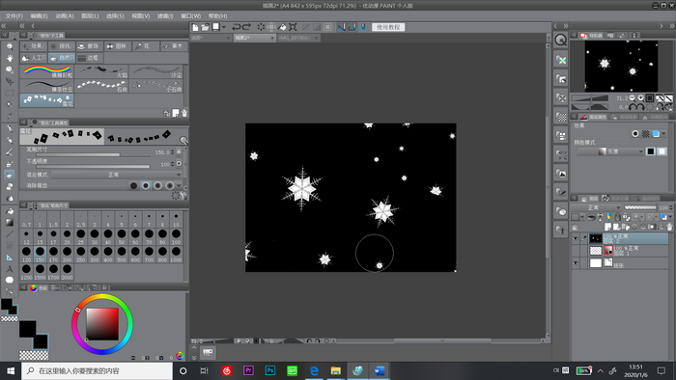Click the Navigator zoom in icon
The height and width of the screenshot is (380, 676).
coord(640,98)
